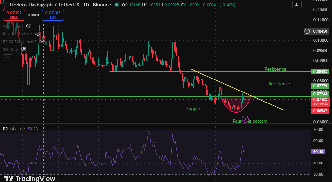Click the 53.23 RSI reading
This screenshot has width=332, height=182.
coord(32,129)
